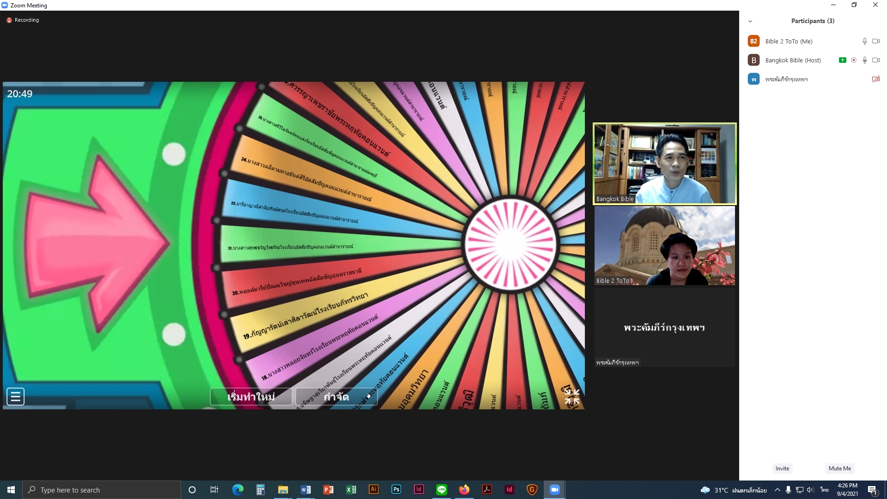
Task: Click participant name Bangkok Bible (Host)
Action: click(793, 60)
